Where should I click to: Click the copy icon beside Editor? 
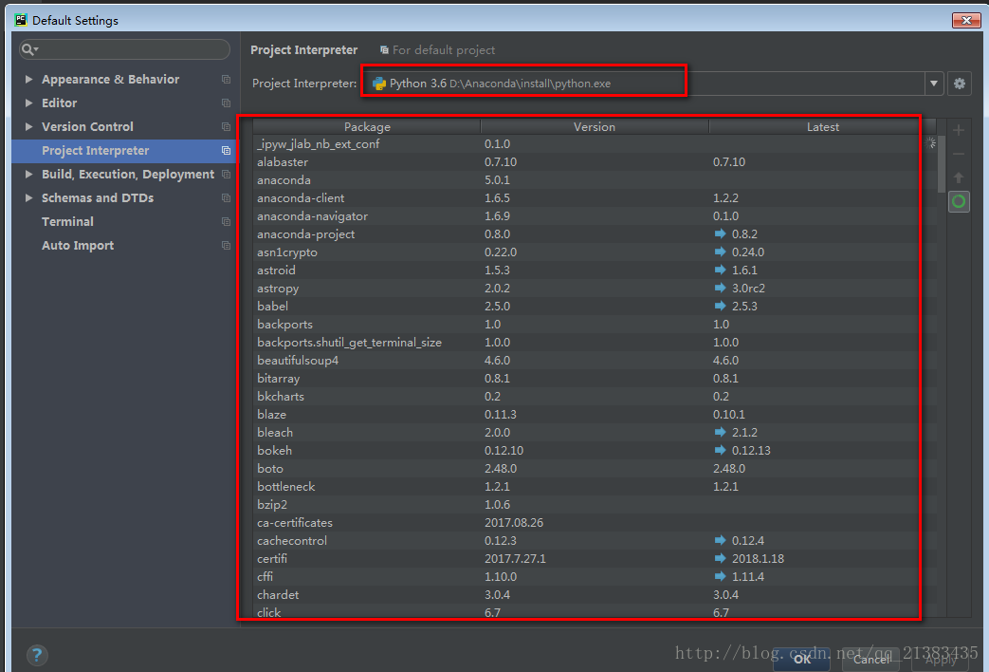click(226, 103)
